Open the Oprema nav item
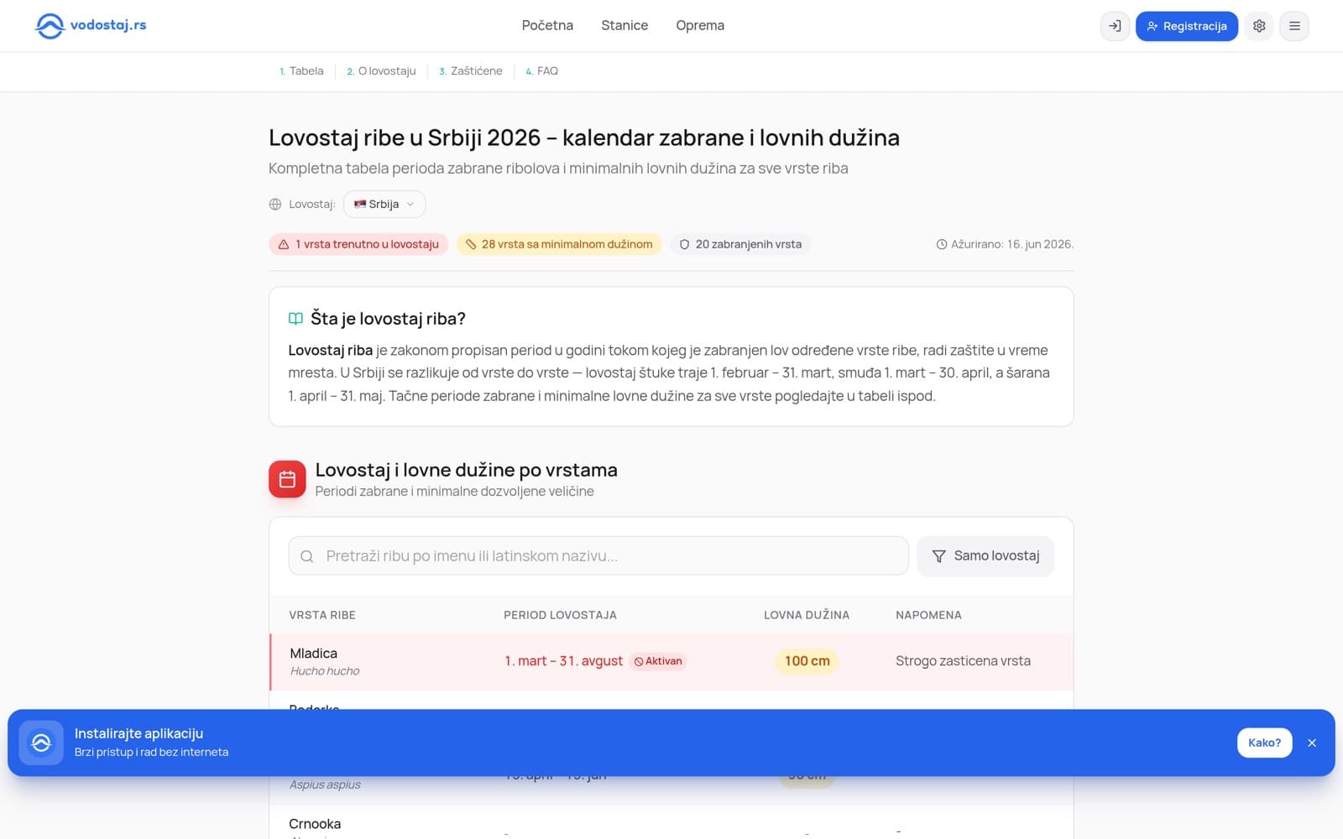This screenshot has width=1343, height=839. coord(700,25)
